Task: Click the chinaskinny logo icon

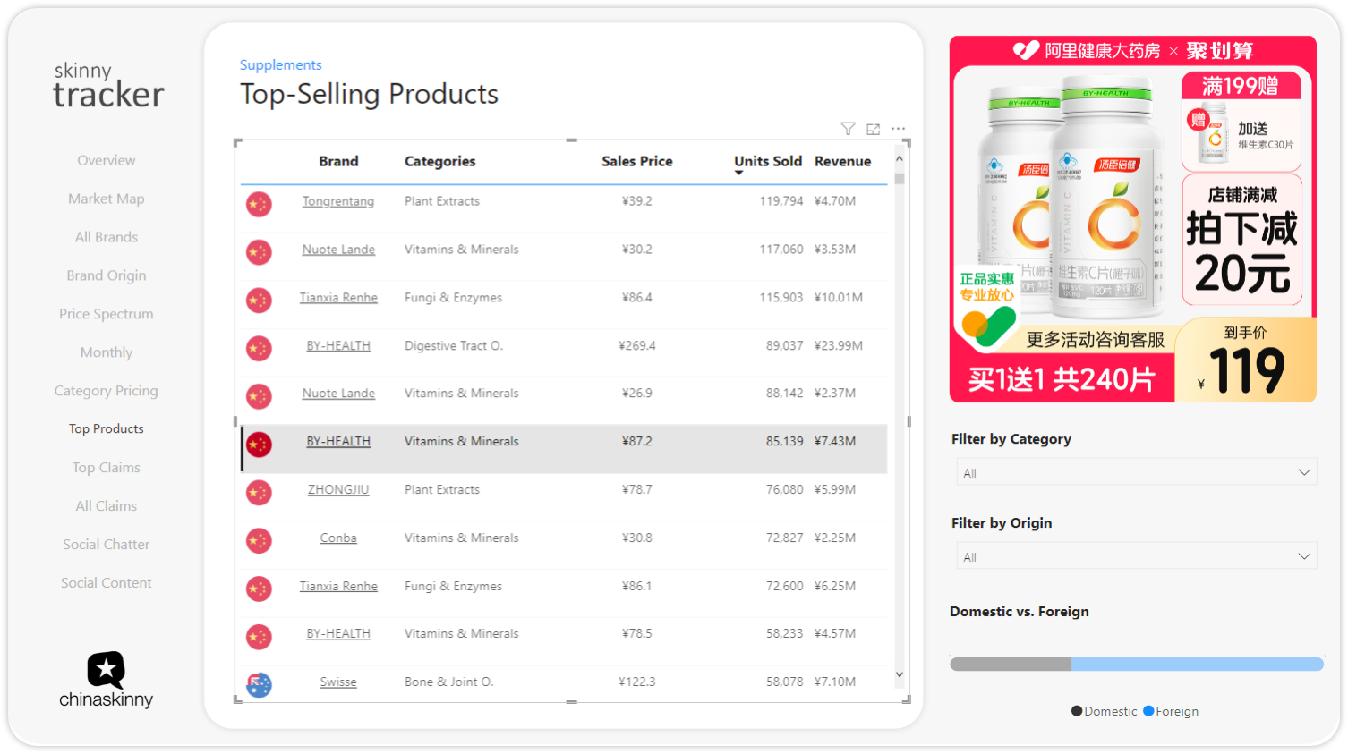Action: (x=106, y=670)
